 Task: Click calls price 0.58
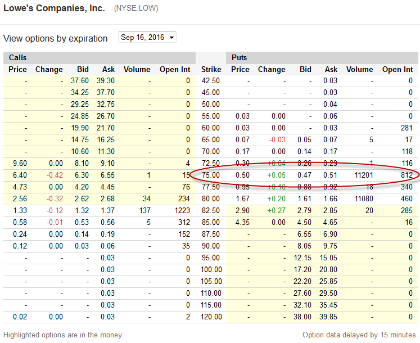[x=20, y=222]
